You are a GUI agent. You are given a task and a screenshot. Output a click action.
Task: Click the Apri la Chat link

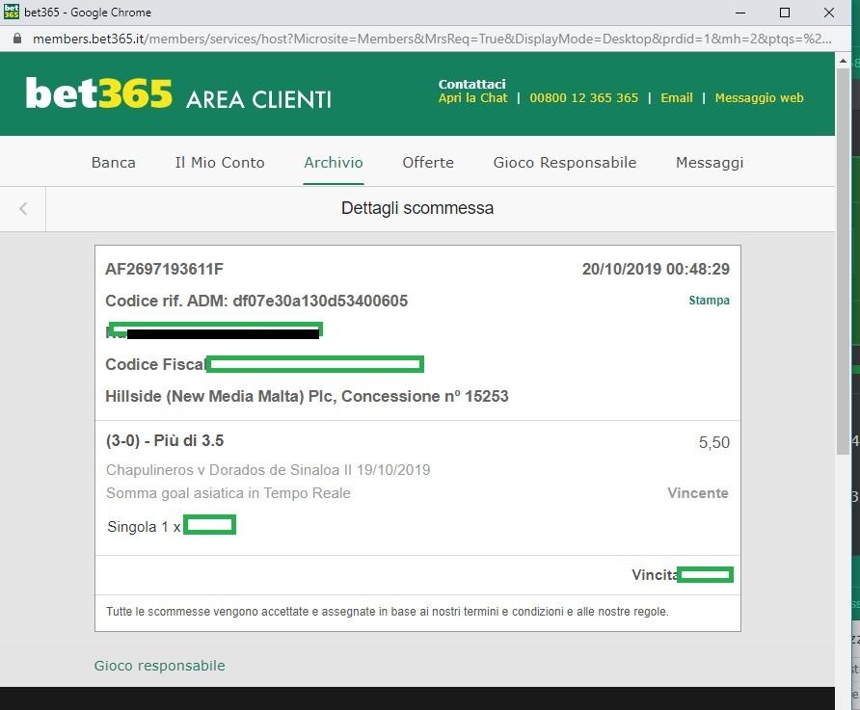tap(472, 98)
